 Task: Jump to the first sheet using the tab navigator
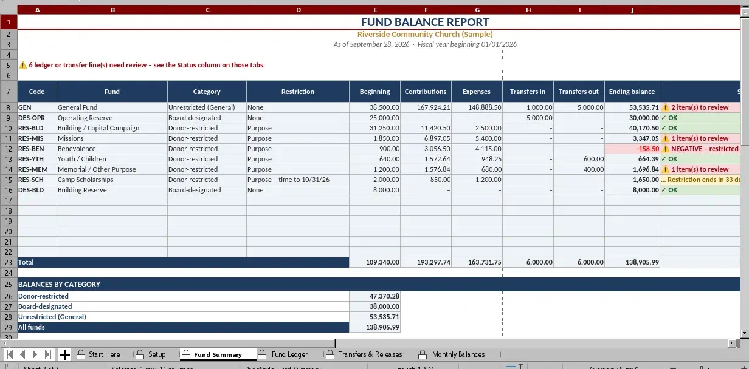point(9,354)
